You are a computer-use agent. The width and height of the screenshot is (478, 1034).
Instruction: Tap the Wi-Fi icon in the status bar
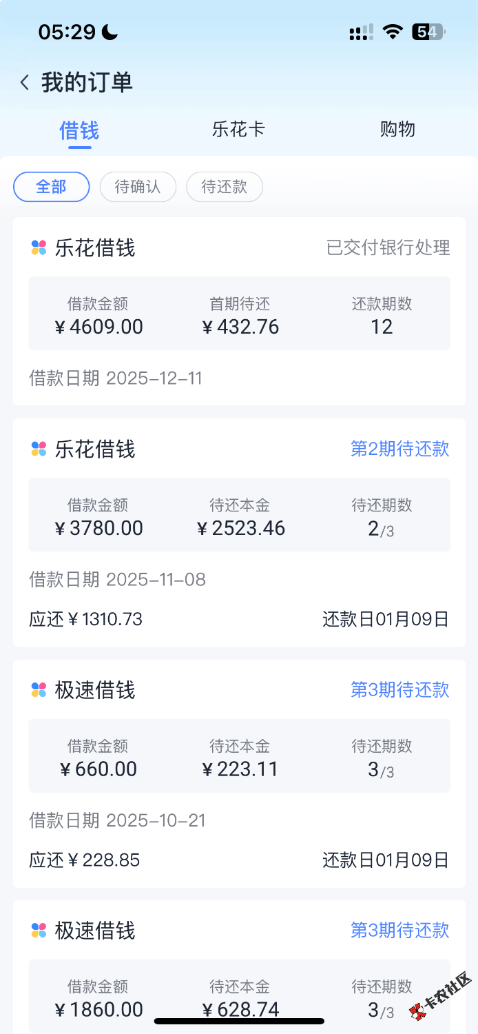393,32
